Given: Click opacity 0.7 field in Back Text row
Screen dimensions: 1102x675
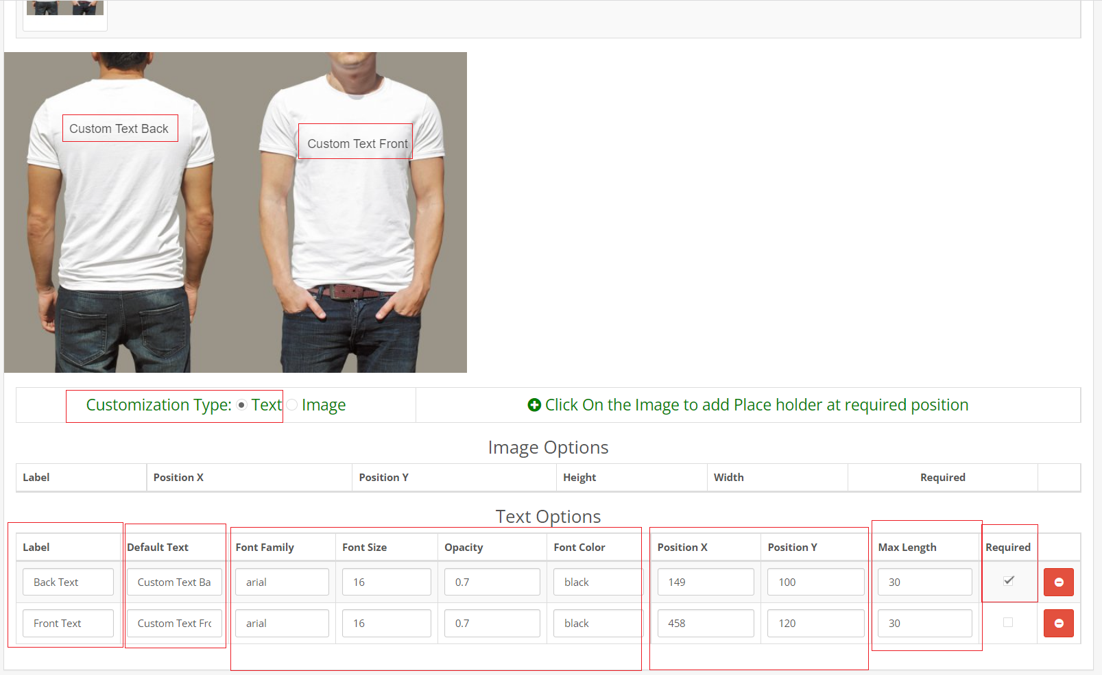Looking at the screenshot, I should 492,582.
